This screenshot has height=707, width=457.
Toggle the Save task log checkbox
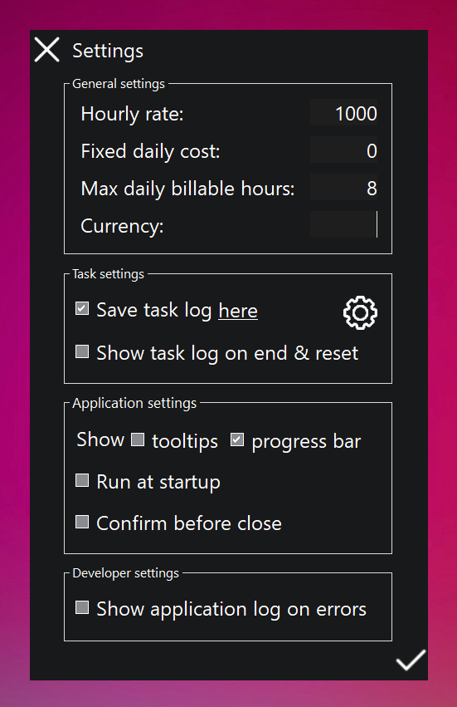[x=82, y=309]
